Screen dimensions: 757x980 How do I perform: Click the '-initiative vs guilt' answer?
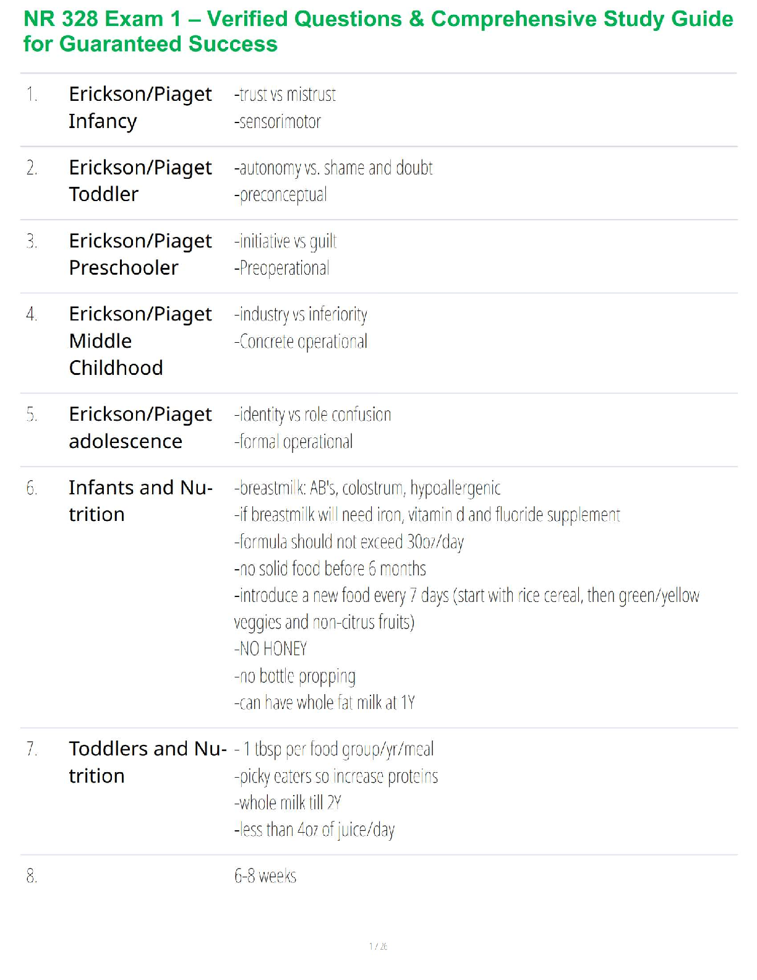click(x=285, y=241)
